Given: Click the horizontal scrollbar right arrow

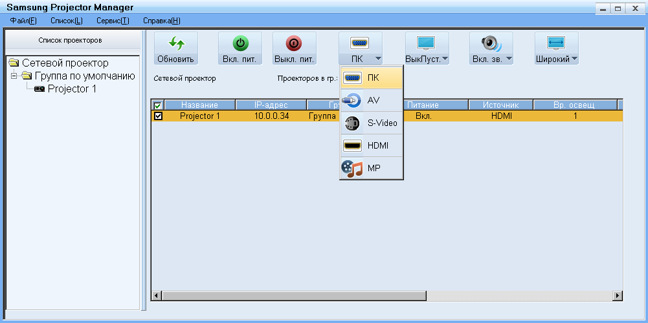Looking at the screenshot, I should [618, 295].
